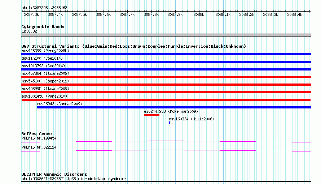Click the 3088.2k ruler tick label
This screenshot has width=321, height=184.
pyautogui.click(x=247, y=14)
